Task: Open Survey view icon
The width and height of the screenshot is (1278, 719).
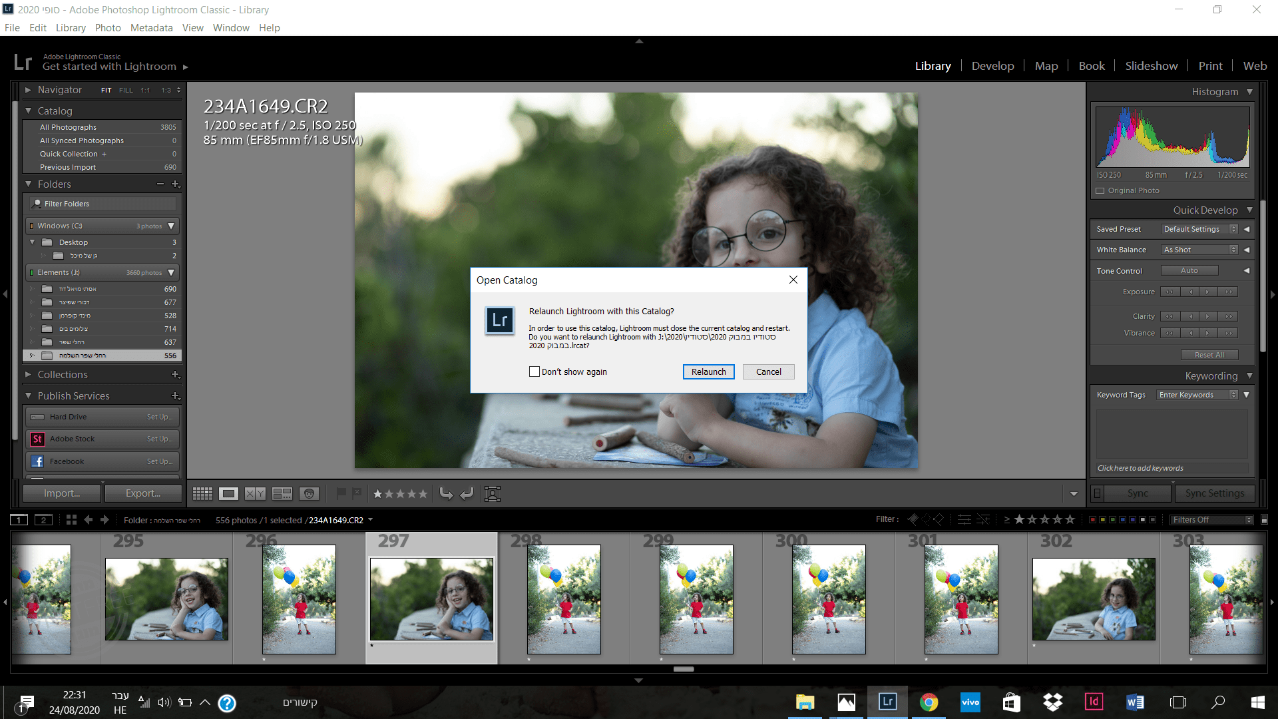Action: (x=282, y=493)
